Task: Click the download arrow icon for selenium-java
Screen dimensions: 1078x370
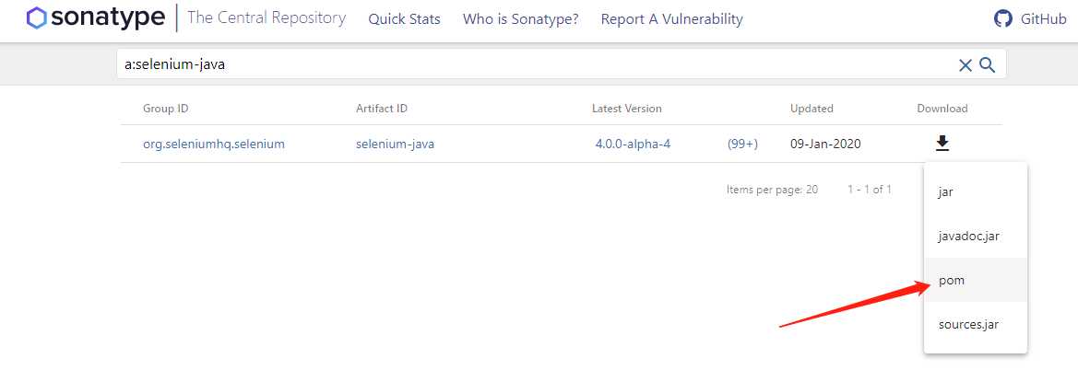Action: tap(942, 144)
